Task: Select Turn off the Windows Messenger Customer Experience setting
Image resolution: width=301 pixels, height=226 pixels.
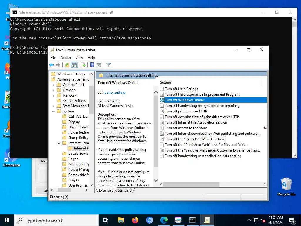Action: pyautogui.click(x=213, y=150)
